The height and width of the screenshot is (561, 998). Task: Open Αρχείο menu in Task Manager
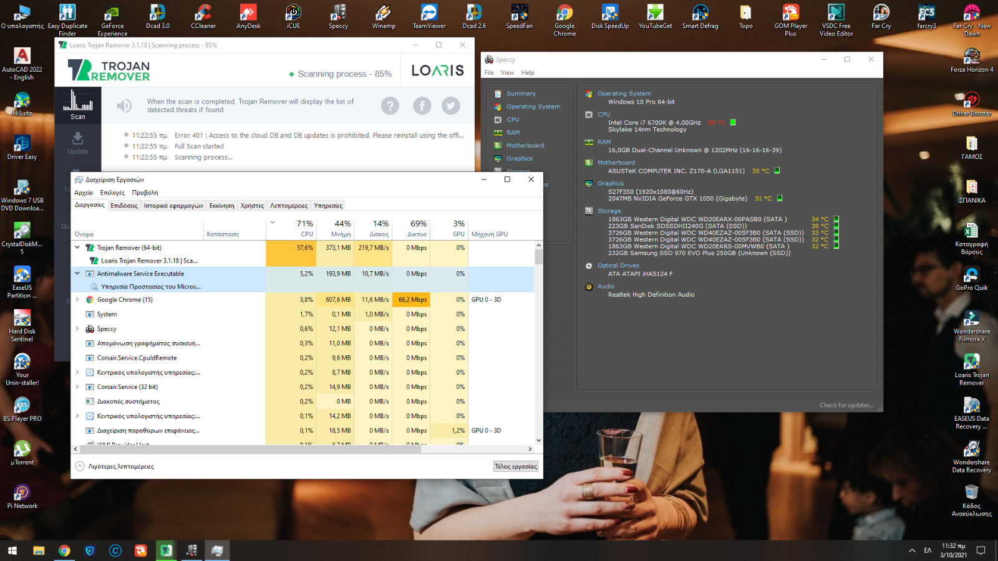[x=84, y=193]
